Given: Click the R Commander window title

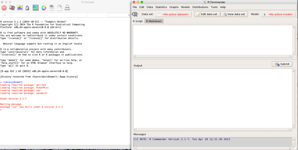Looking at the screenshot, I should pos(216,2).
